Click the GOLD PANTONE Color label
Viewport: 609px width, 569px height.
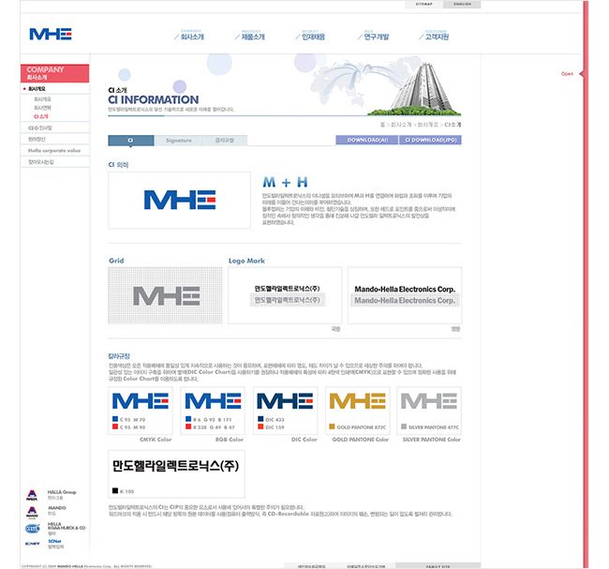coord(361,440)
